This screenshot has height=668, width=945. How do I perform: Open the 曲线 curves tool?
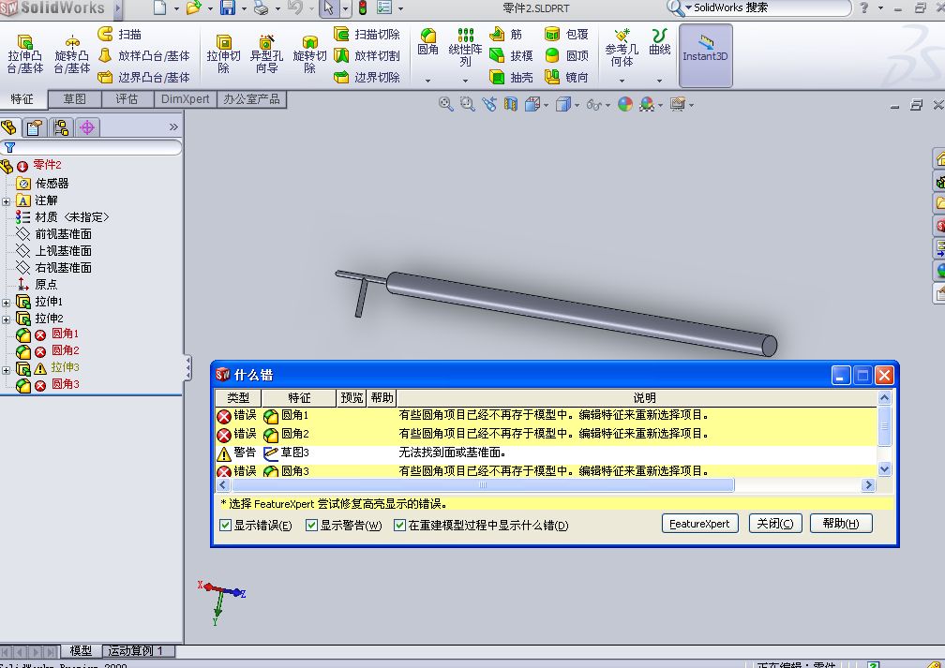click(x=659, y=41)
